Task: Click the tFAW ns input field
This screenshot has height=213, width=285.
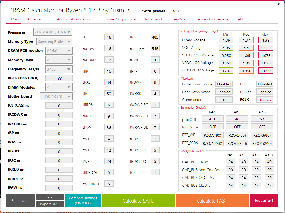Action: pyautogui.click(x=59, y=188)
